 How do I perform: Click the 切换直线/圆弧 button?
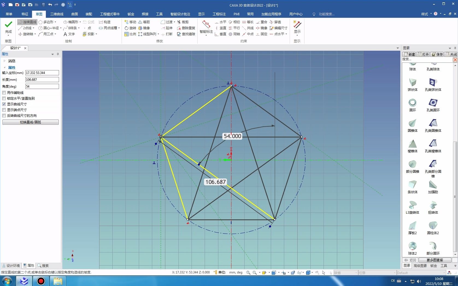click(31, 122)
